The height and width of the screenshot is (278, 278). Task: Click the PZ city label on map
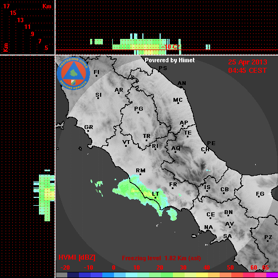point(268,237)
